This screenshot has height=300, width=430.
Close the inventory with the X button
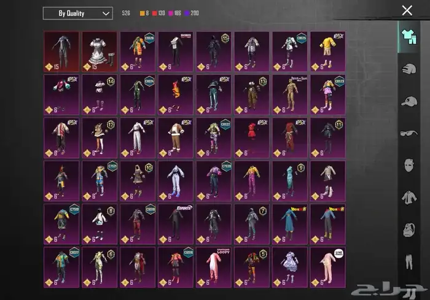pos(407,10)
